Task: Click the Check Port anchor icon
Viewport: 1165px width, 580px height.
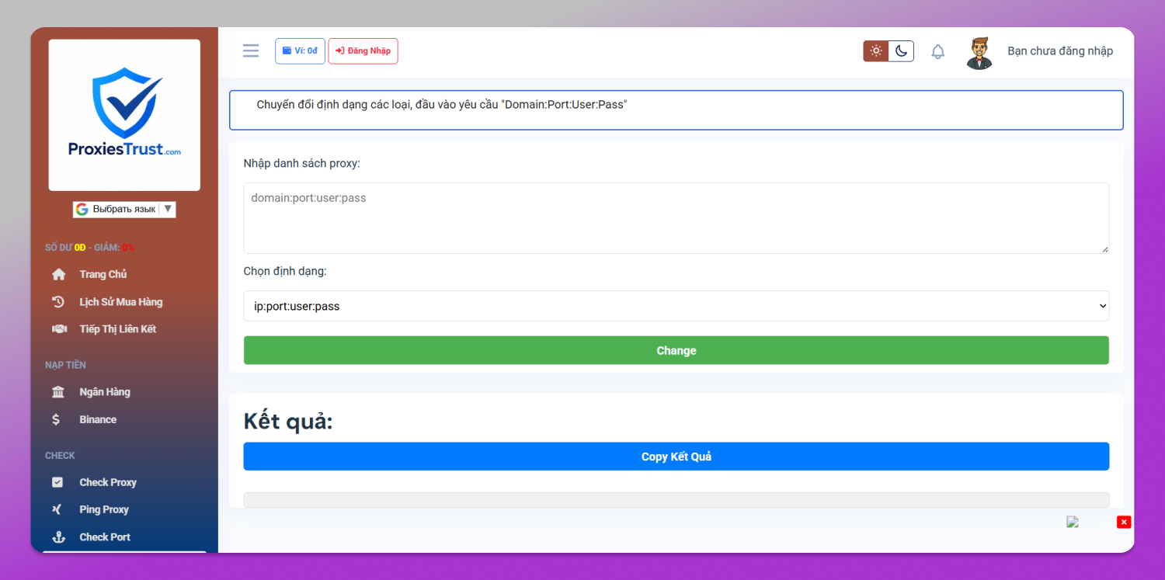Action: [58, 537]
